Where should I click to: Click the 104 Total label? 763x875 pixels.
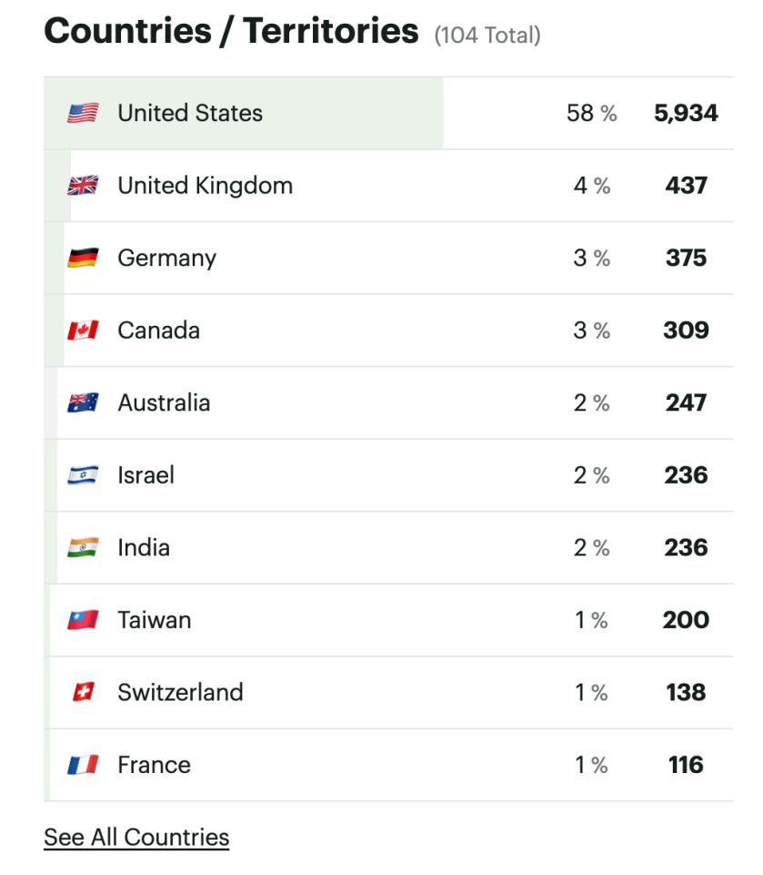pyautogui.click(x=487, y=36)
